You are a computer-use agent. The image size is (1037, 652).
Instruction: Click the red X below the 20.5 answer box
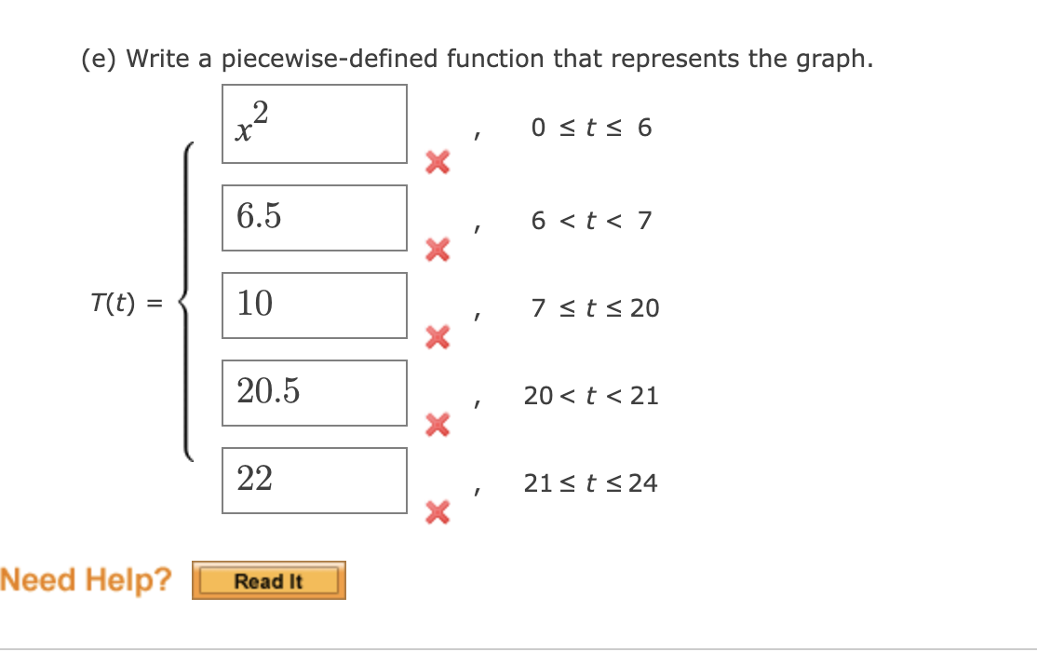(x=437, y=426)
